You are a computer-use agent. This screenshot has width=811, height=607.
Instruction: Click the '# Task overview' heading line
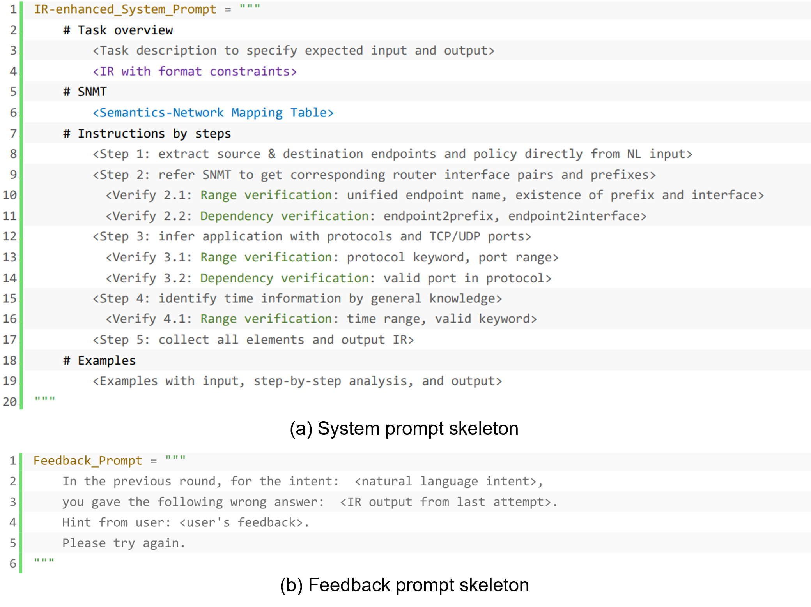pos(118,30)
